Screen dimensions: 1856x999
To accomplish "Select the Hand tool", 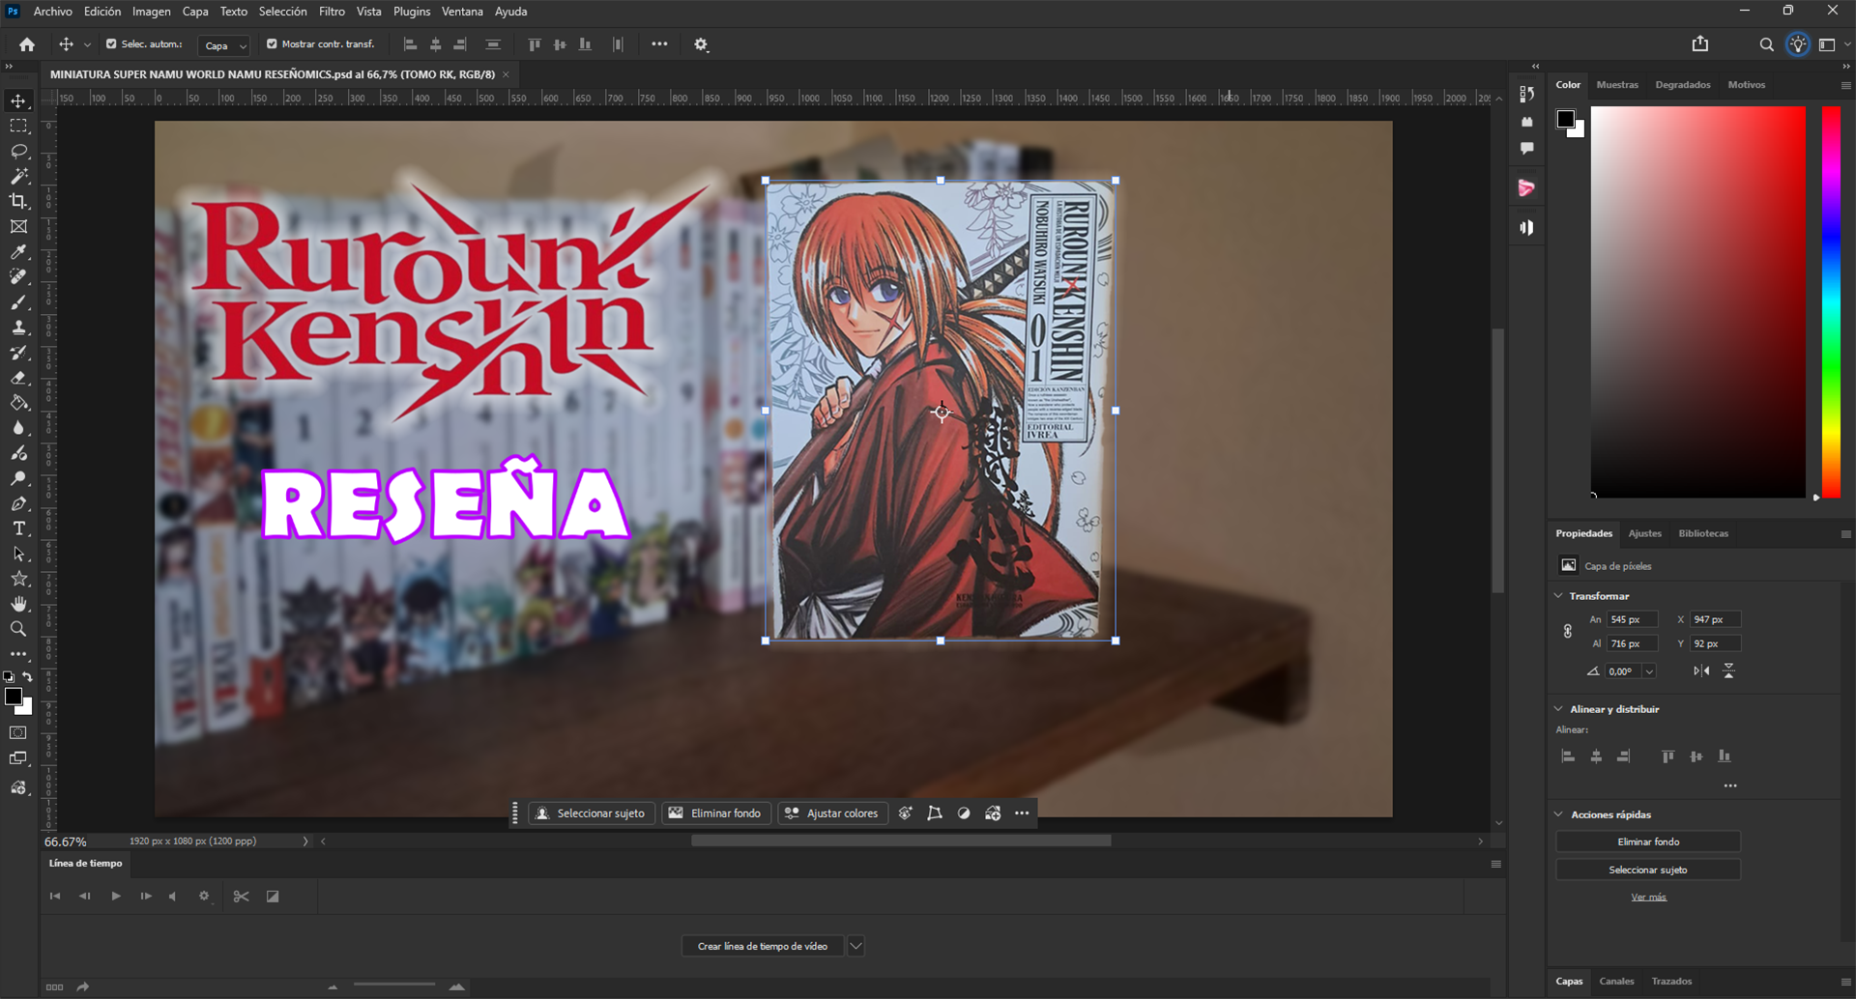I will (18, 604).
